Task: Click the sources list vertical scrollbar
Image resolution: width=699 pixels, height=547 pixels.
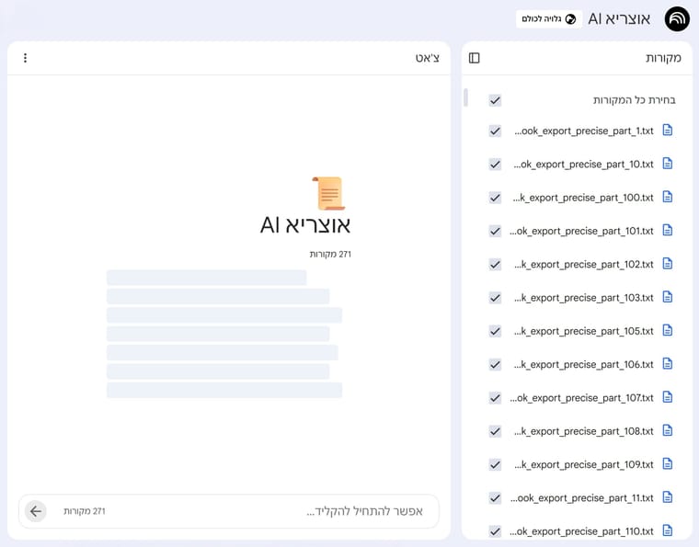Action: (465, 97)
